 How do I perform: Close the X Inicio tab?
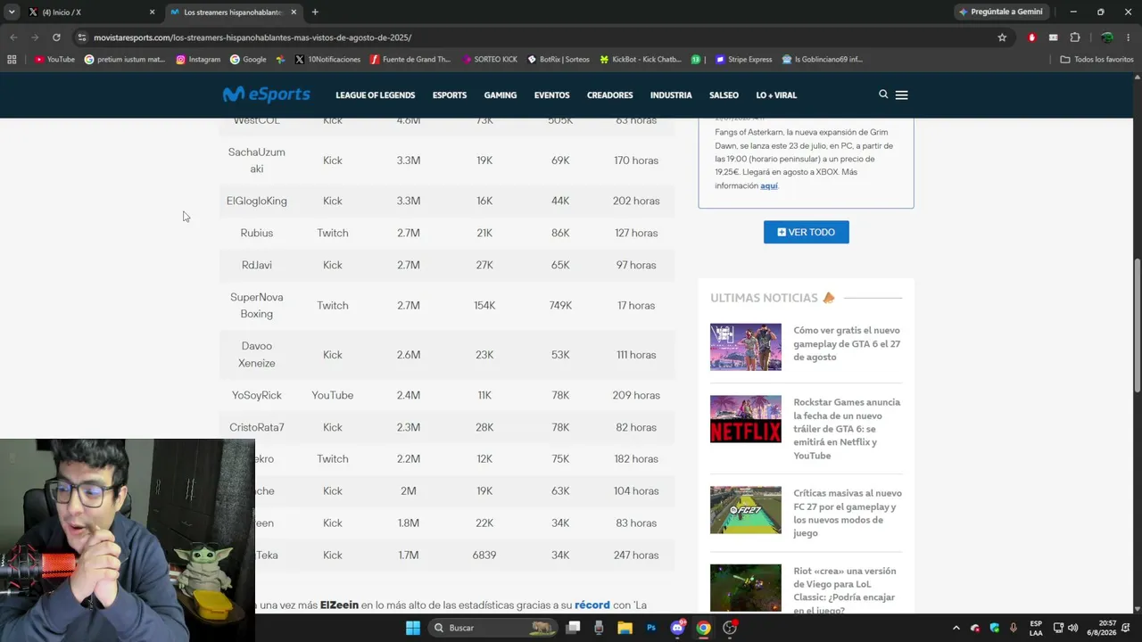pos(152,12)
